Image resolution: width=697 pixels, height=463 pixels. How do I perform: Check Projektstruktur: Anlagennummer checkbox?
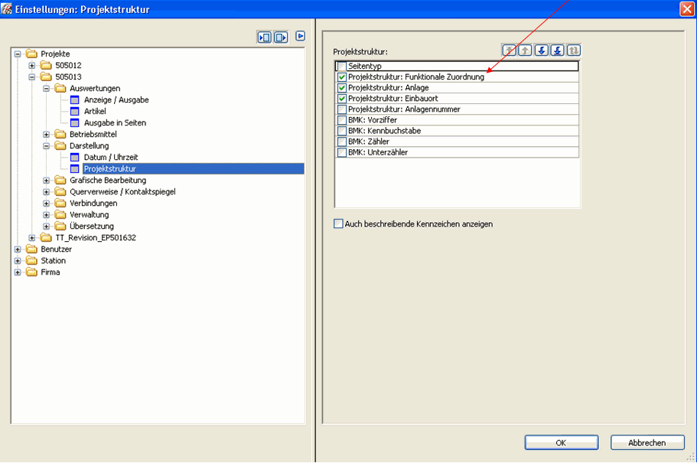pos(342,109)
